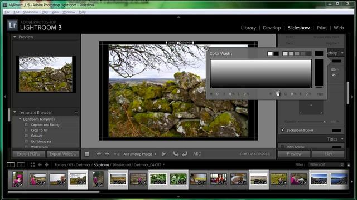
Task: Collapse top panel with top-edge arrow
Action: point(178,17)
